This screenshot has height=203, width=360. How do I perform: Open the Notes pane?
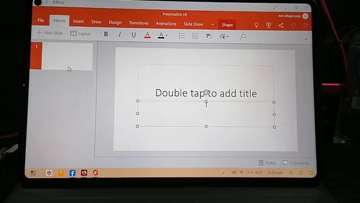(x=267, y=163)
